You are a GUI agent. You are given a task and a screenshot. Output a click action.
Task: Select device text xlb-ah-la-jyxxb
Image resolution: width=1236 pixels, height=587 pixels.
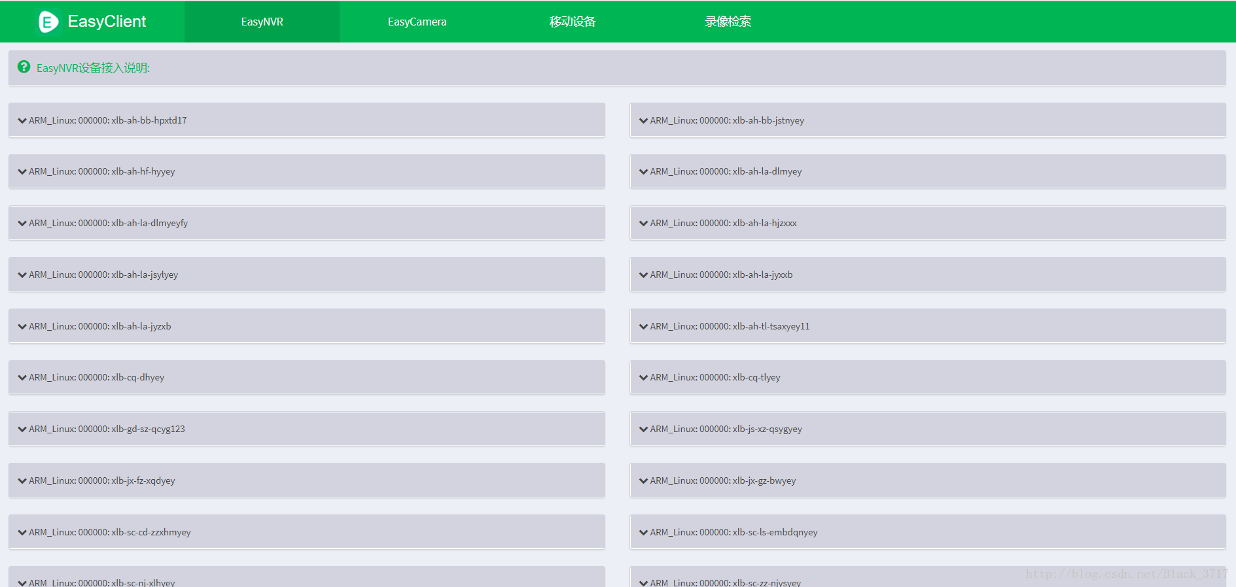(763, 275)
